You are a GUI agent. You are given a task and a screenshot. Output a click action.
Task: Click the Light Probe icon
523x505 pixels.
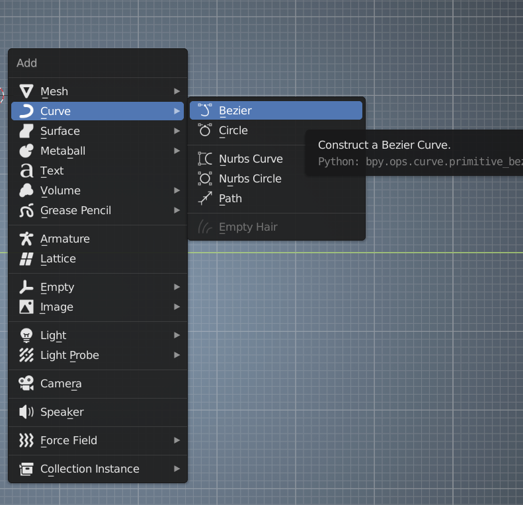tap(26, 355)
